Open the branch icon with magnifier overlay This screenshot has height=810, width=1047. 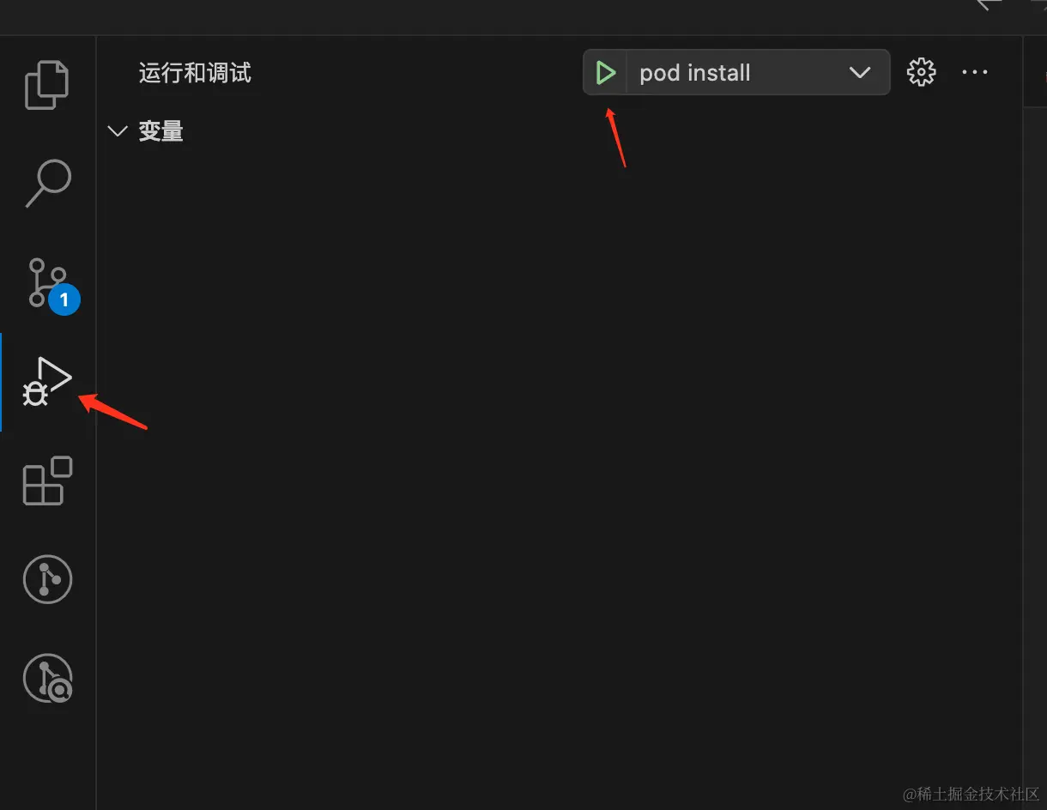(x=47, y=678)
